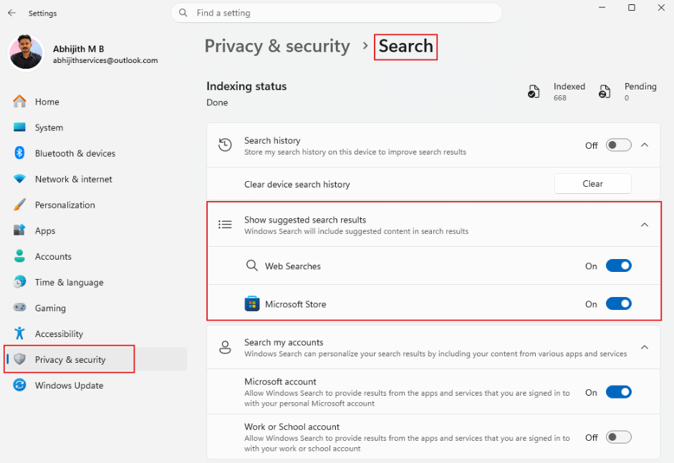This screenshot has height=463, width=674.
Task: Click the Privacy & security shield icon
Action: 19,359
